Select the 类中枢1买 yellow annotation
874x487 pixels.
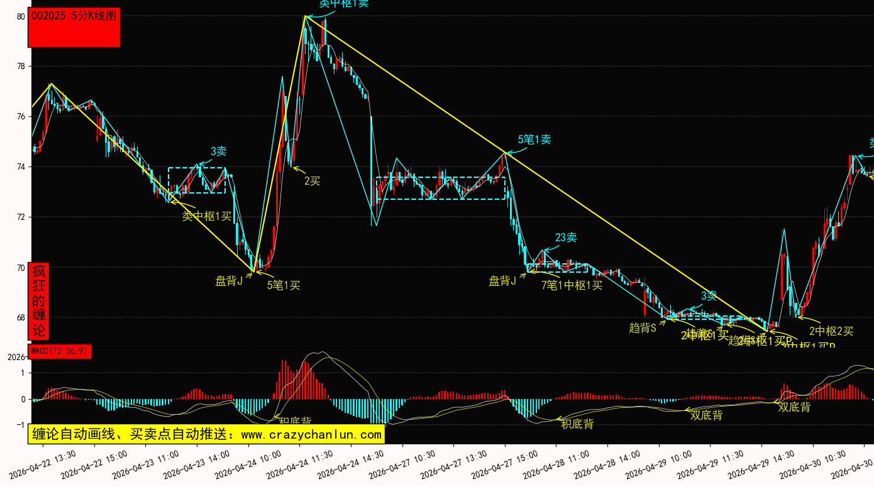click(x=207, y=216)
